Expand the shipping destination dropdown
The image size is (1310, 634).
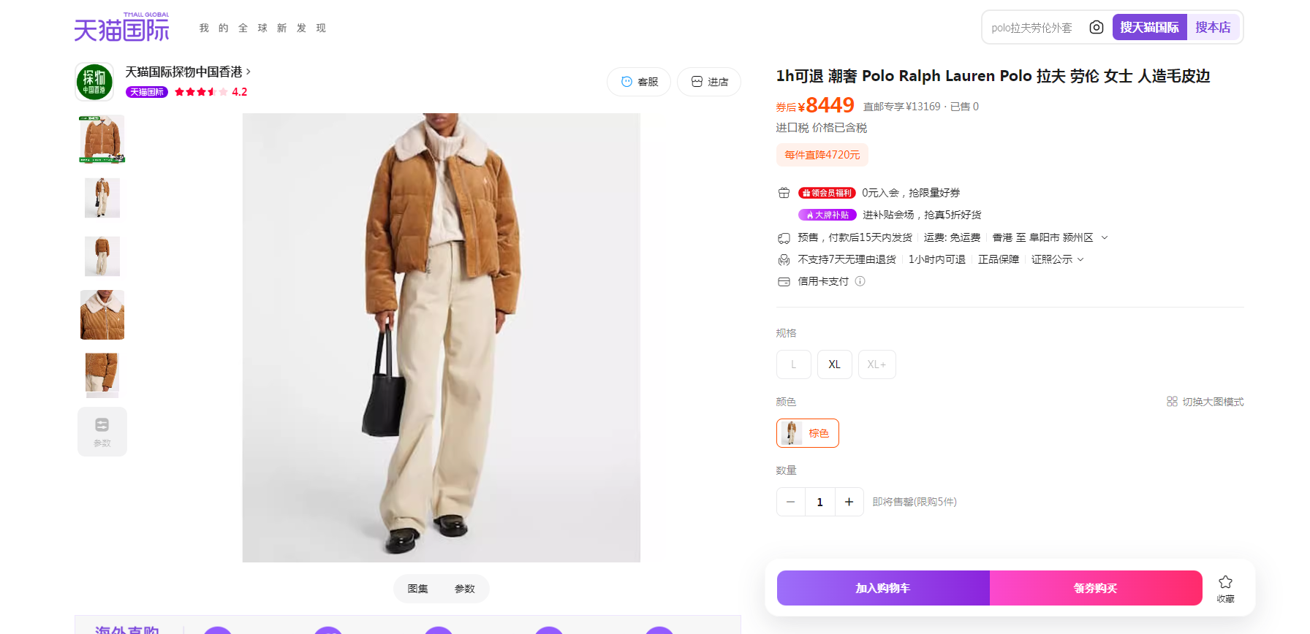pos(1105,237)
